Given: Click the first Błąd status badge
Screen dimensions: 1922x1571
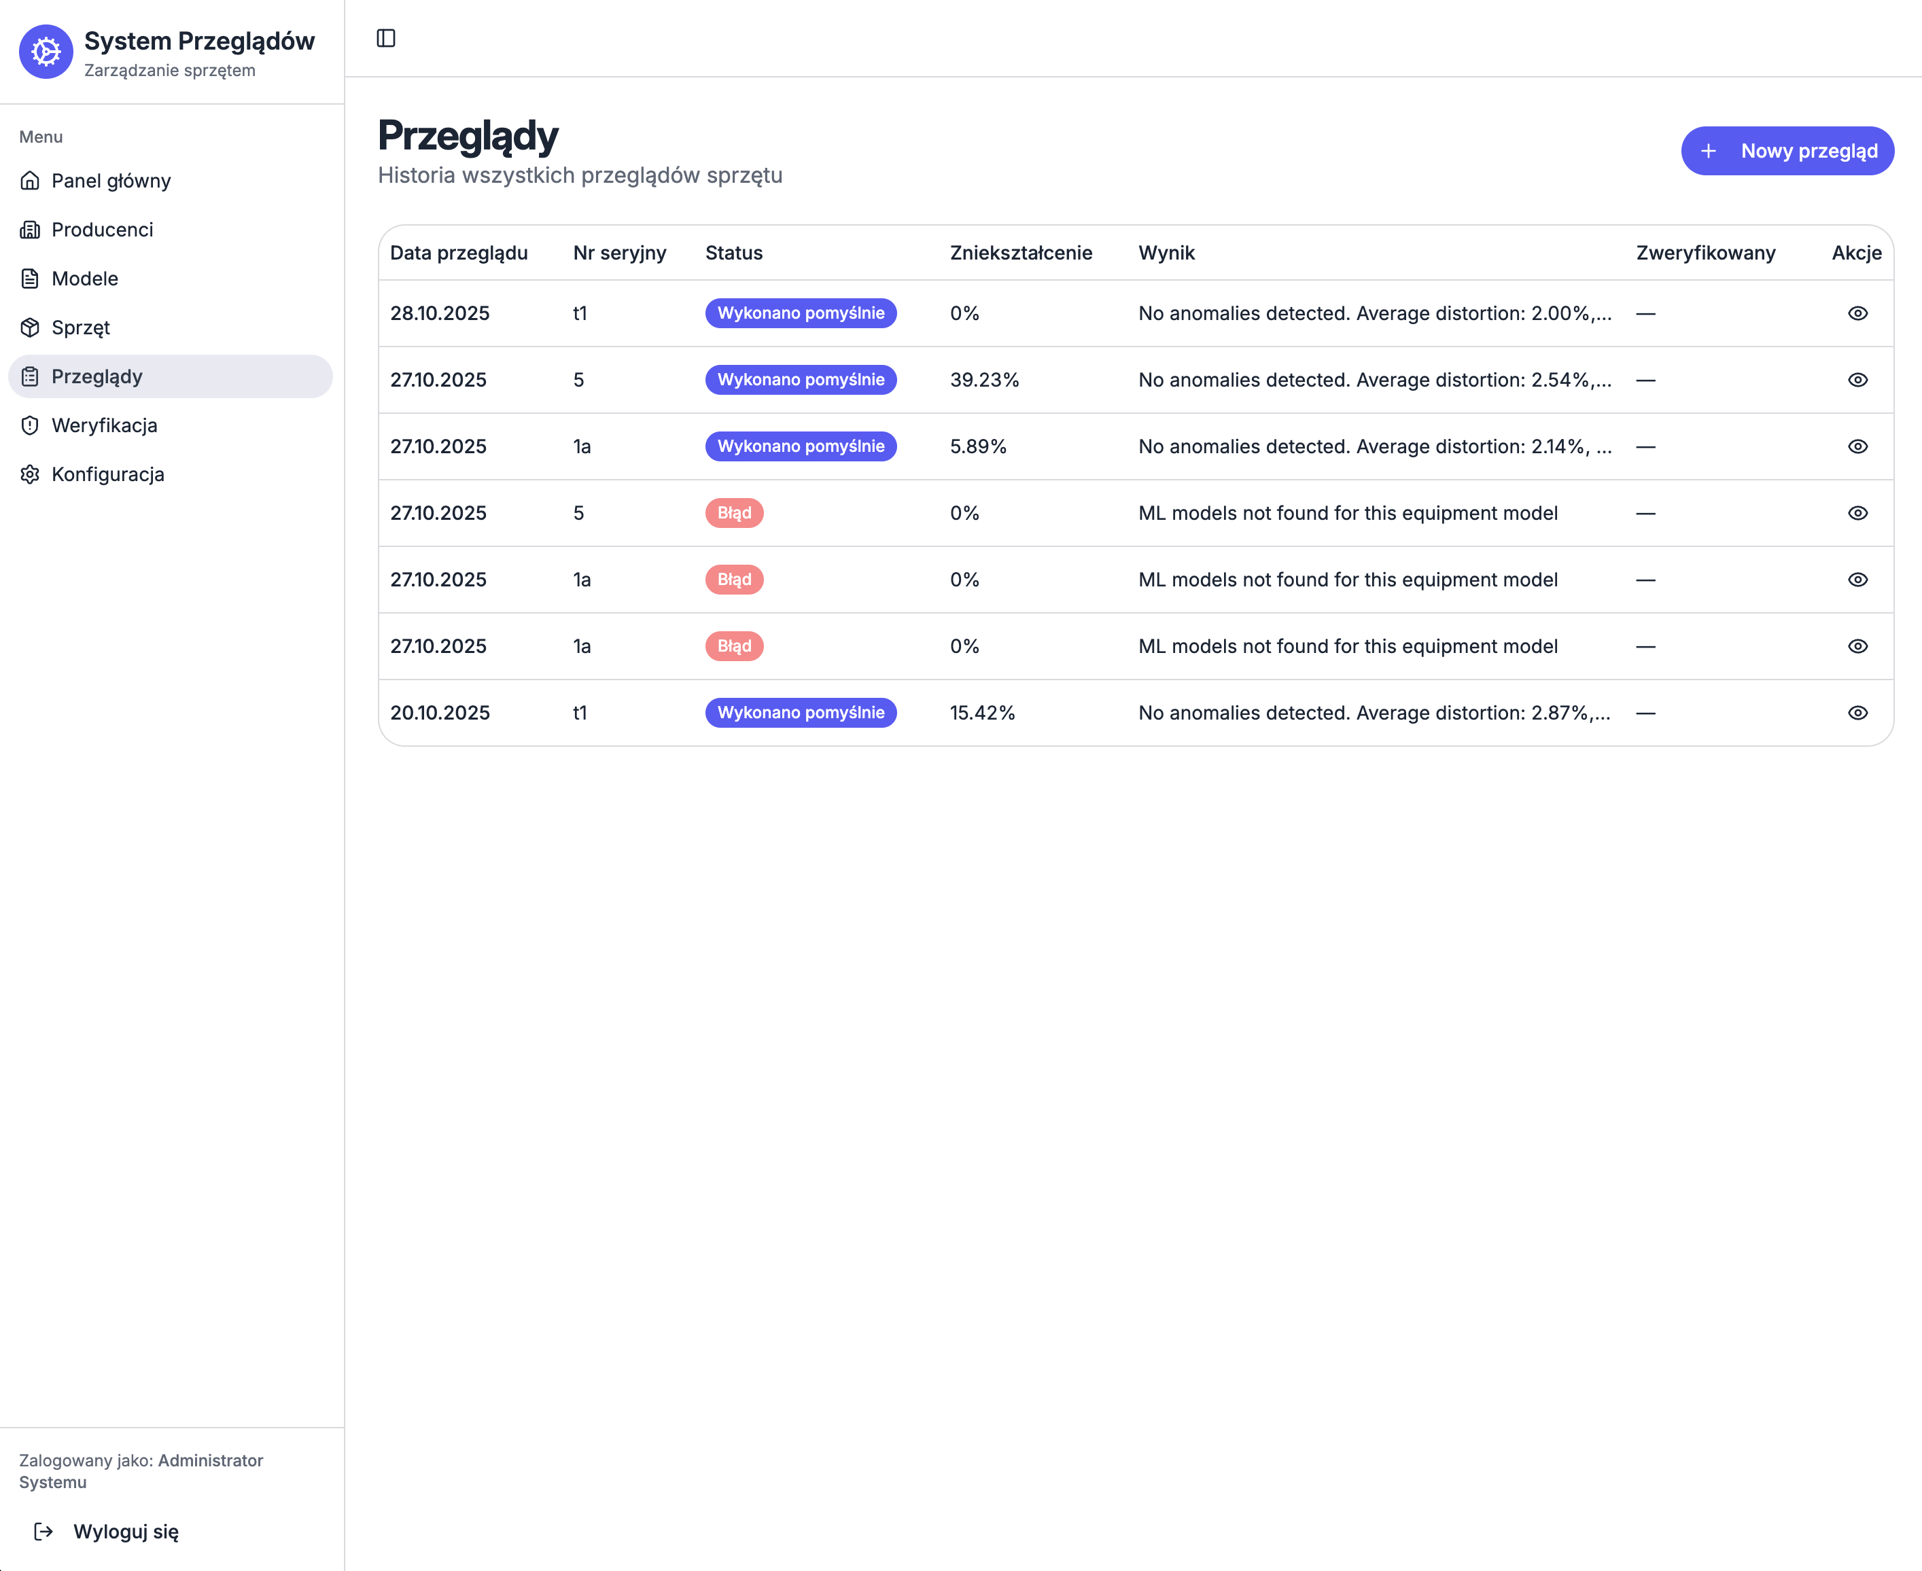Looking at the screenshot, I should click(734, 513).
